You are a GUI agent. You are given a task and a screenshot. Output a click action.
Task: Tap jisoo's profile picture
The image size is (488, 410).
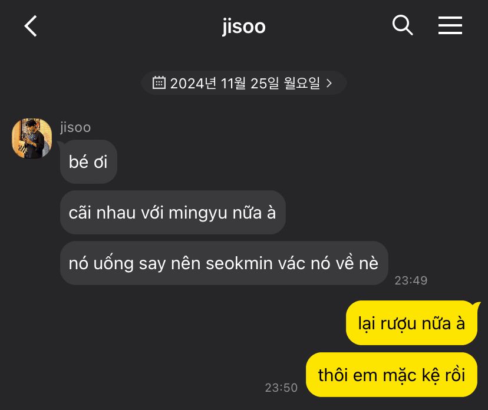pyautogui.click(x=32, y=138)
